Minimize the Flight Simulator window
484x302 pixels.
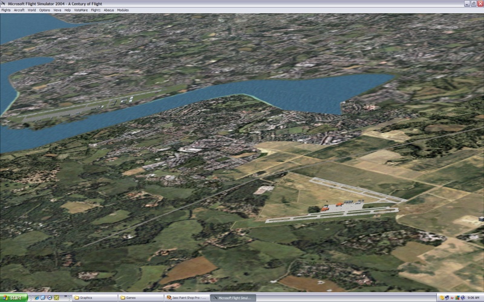pos(467,4)
